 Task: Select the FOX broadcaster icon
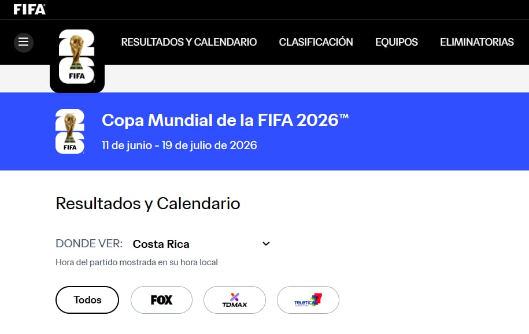click(x=161, y=299)
